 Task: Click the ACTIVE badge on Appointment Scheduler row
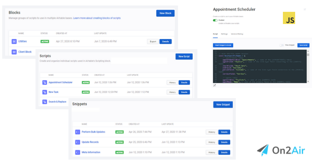point(86,82)
